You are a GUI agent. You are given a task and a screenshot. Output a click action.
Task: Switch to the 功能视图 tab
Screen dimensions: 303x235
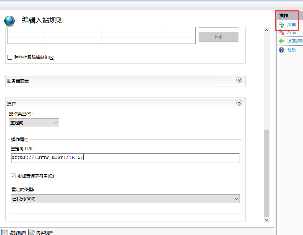[x=15, y=232]
